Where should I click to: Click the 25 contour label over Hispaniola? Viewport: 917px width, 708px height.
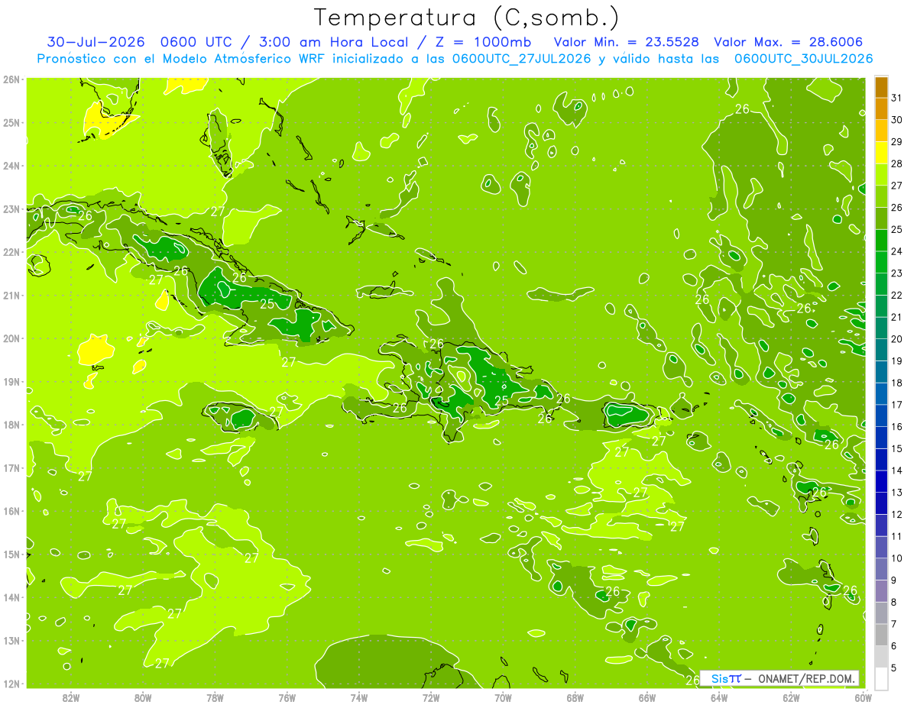click(x=502, y=400)
